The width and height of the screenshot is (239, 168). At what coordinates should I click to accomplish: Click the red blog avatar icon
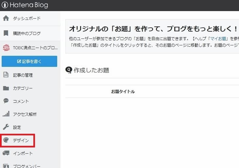[x=6, y=48]
